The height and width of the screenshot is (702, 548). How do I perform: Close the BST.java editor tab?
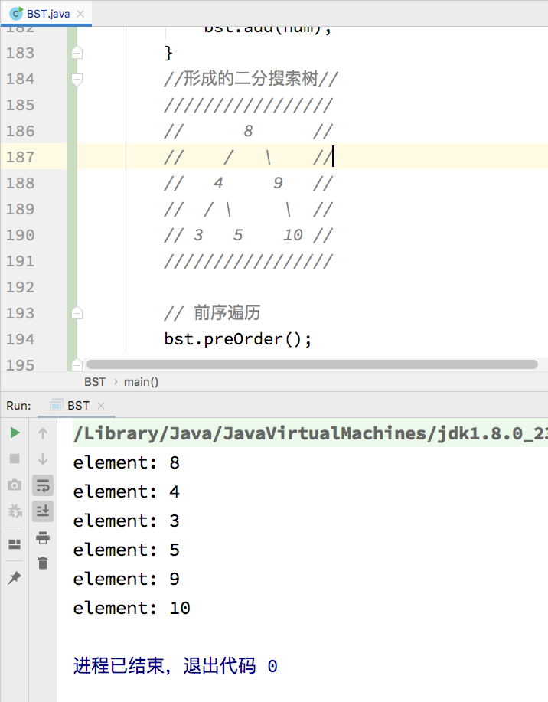[x=80, y=14]
